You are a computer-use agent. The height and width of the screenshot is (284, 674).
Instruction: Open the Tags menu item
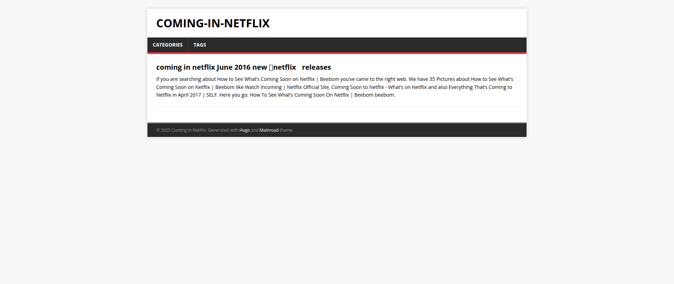pyautogui.click(x=199, y=45)
